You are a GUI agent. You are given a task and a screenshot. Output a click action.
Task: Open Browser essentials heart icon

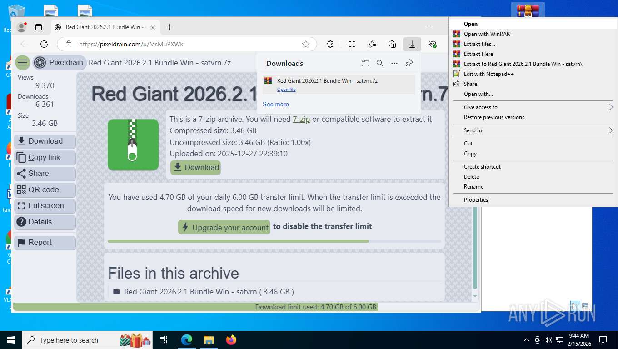tap(432, 44)
